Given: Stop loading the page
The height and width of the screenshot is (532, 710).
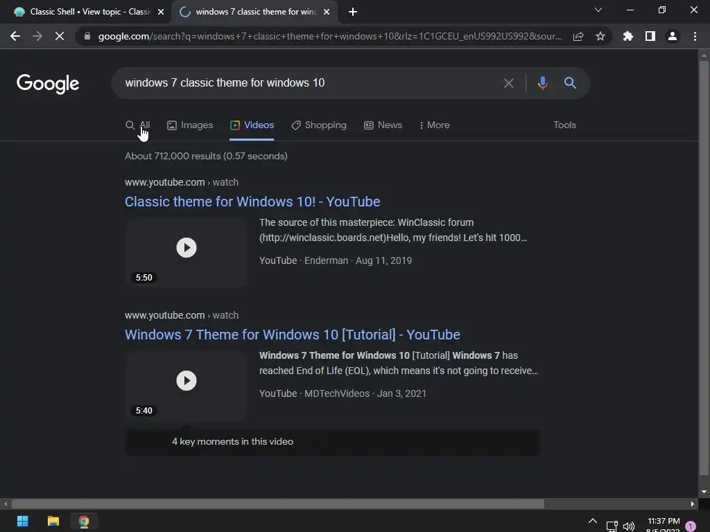Looking at the screenshot, I should 60,36.
